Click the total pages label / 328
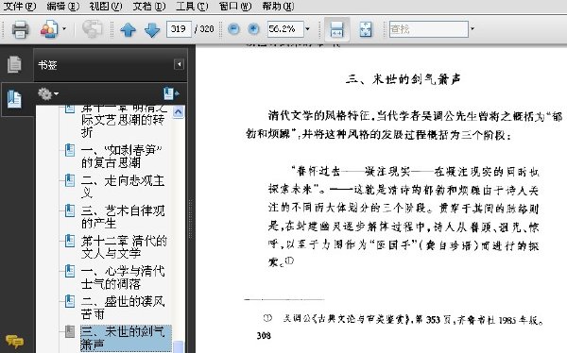 204,29
